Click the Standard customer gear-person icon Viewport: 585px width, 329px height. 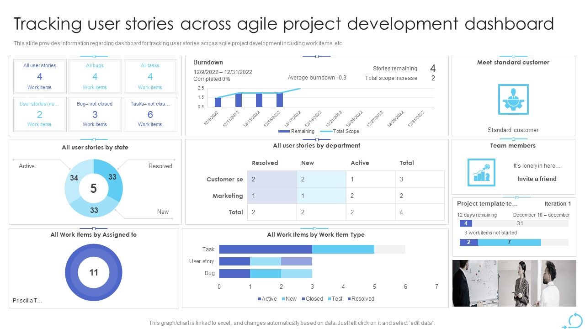tap(513, 99)
